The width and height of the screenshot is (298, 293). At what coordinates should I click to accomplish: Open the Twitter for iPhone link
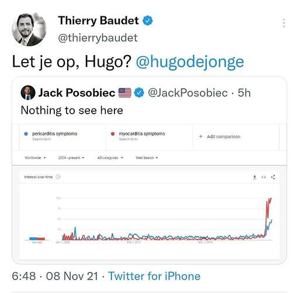(154, 276)
